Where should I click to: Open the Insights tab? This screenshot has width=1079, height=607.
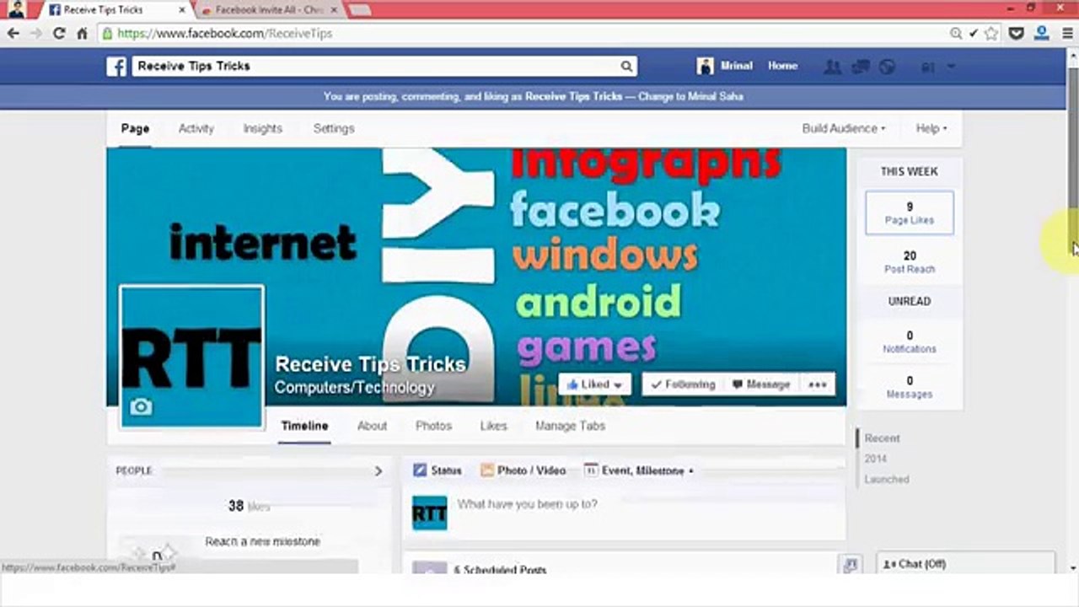point(262,129)
